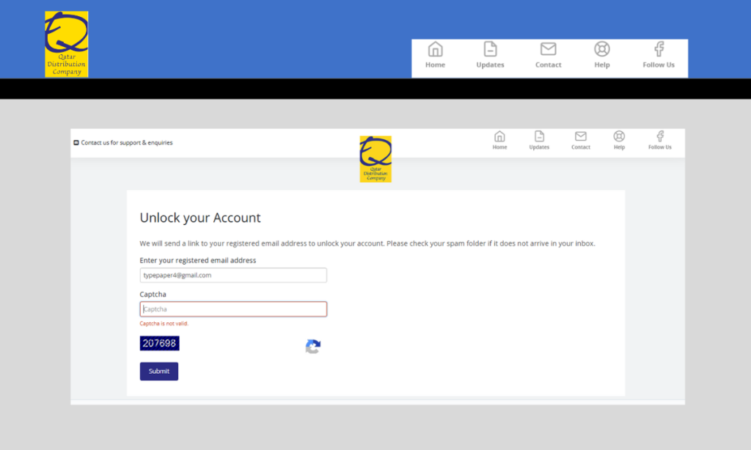Click into the Captcha text field

pos(233,309)
